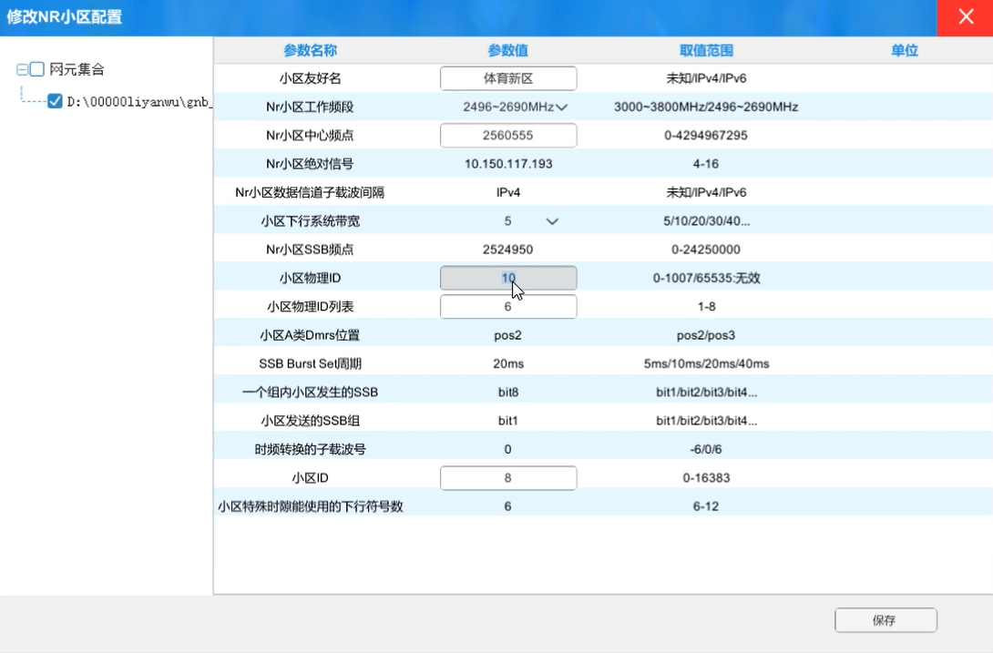Click range text 0-16383
The width and height of the screenshot is (993, 653).
[x=706, y=478]
